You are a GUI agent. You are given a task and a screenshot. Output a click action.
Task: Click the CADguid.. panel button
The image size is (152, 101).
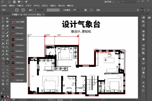[x=19, y=28]
